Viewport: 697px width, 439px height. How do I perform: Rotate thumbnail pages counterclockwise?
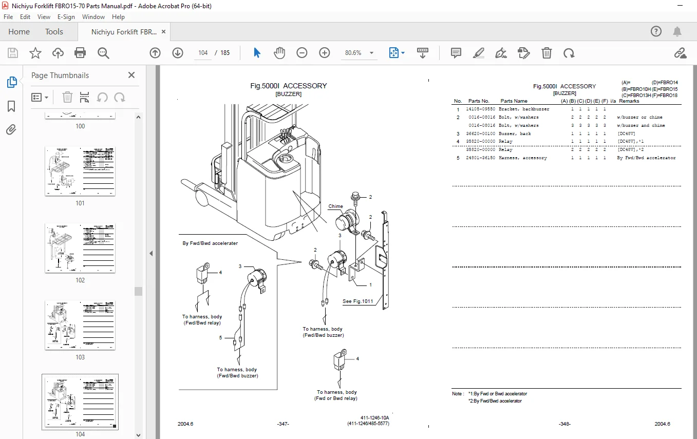[x=102, y=97]
